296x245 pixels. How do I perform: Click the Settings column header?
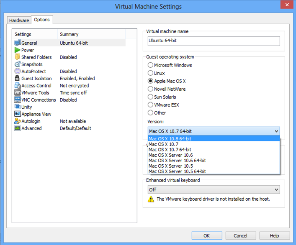(x=35, y=34)
